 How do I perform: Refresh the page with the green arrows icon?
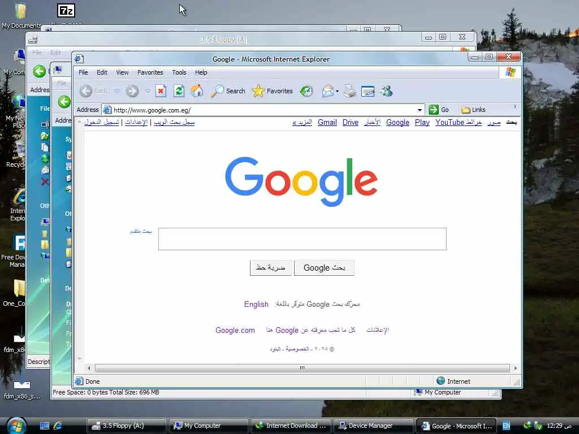(x=179, y=91)
